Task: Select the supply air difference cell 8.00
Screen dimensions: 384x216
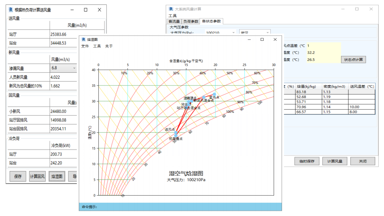Action: click(362, 112)
